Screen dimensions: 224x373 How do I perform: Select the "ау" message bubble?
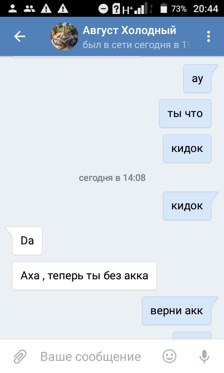pyautogui.click(x=197, y=78)
